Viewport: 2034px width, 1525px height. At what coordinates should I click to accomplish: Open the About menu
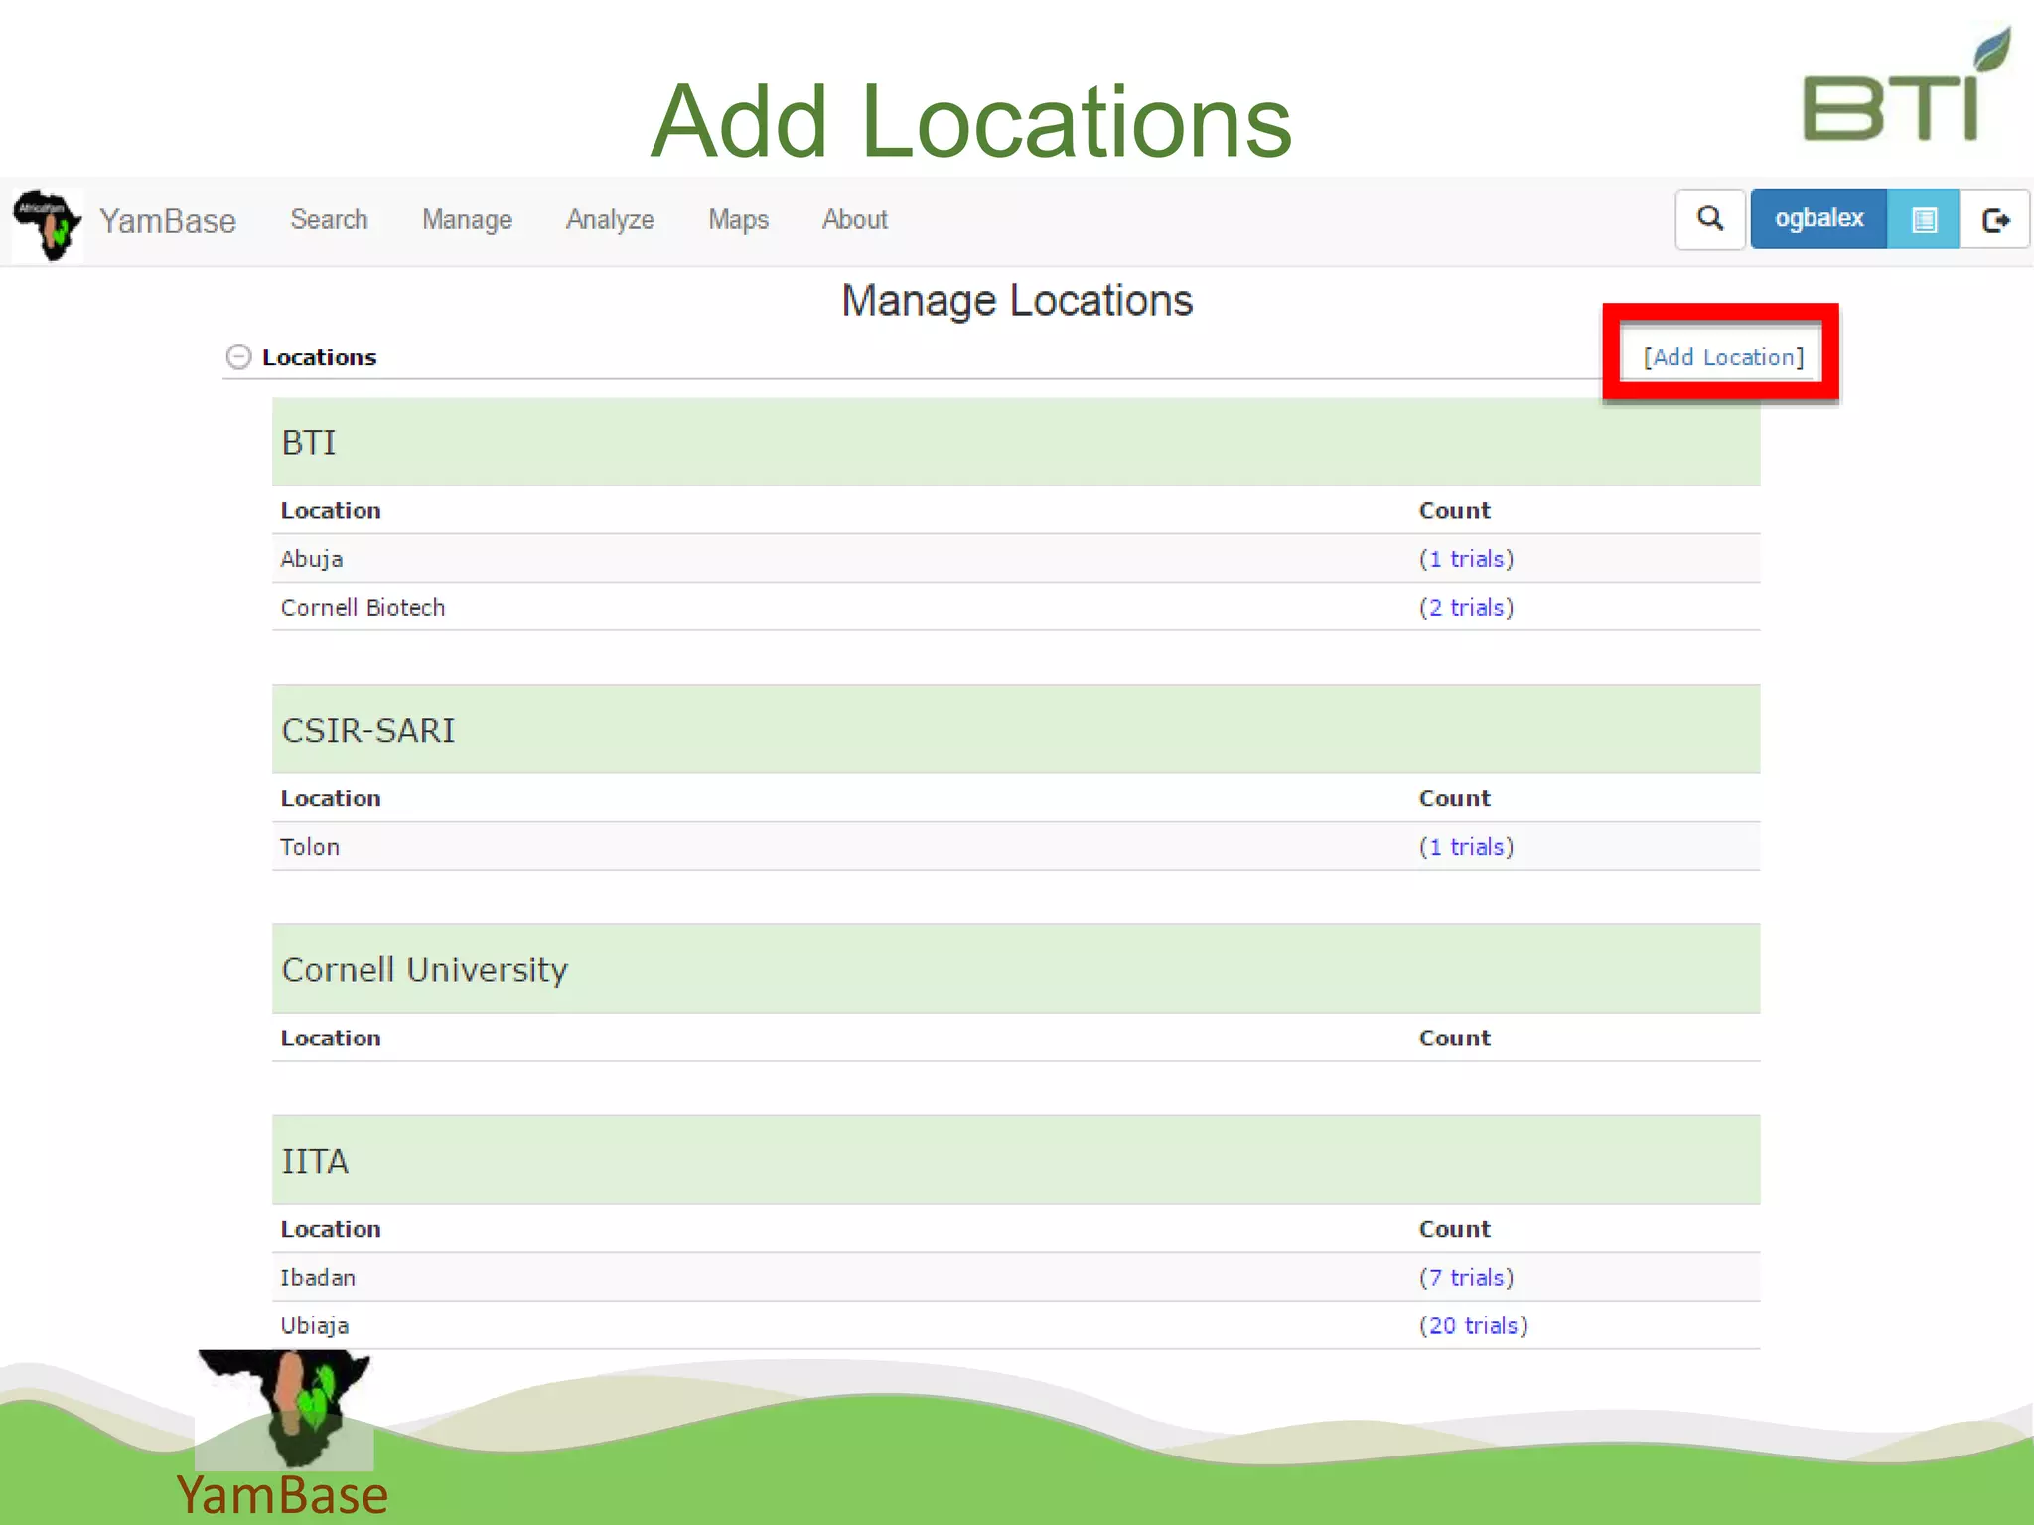coord(854,219)
